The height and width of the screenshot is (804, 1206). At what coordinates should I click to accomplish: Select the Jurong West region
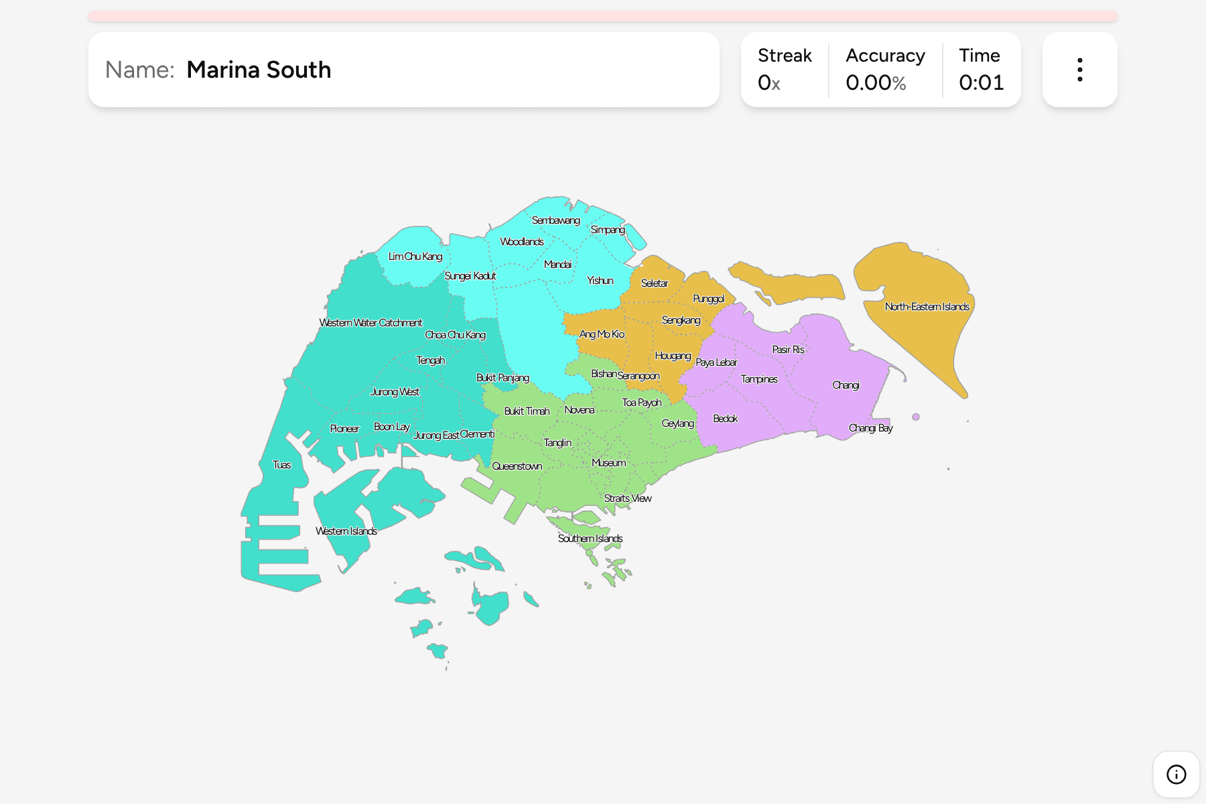pos(395,392)
